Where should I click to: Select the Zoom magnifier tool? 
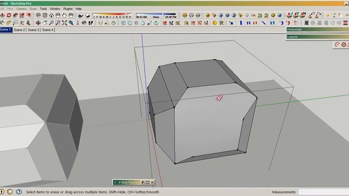(x=51, y=23)
